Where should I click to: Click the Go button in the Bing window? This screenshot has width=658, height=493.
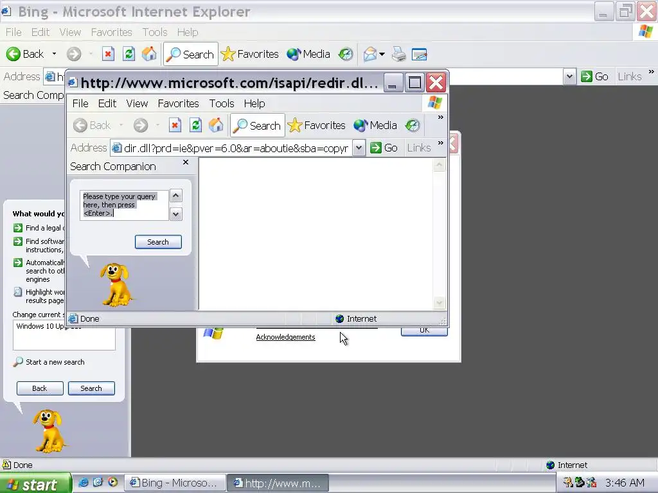(x=594, y=77)
